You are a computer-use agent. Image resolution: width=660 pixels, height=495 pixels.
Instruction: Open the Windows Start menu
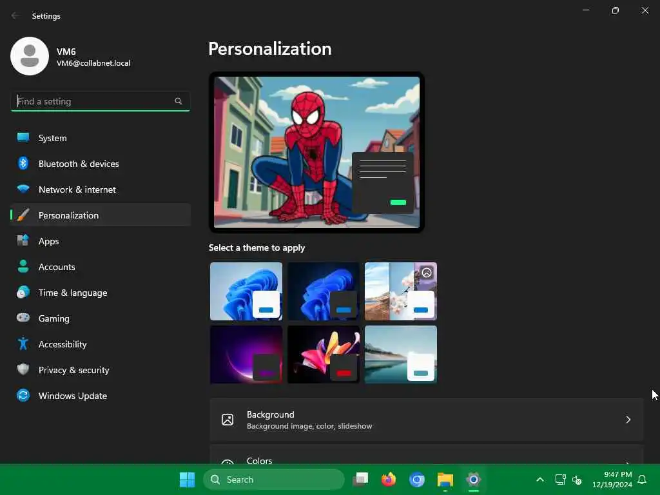[x=188, y=480]
